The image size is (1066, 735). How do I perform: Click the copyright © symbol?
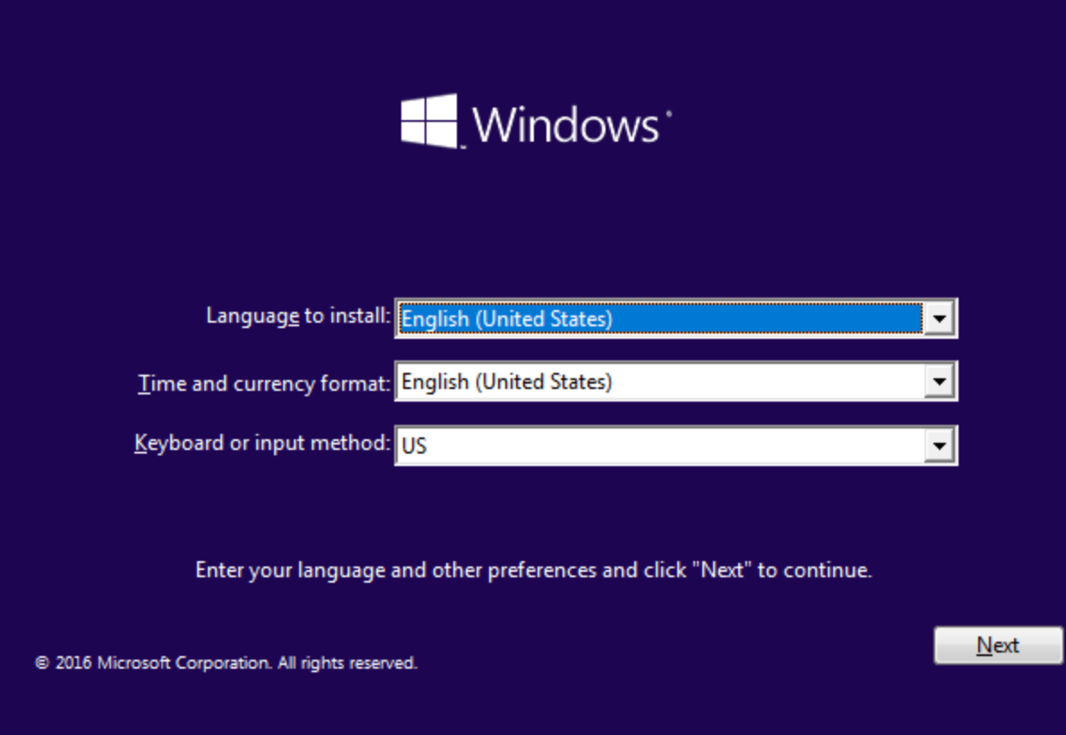coord(41,664)
